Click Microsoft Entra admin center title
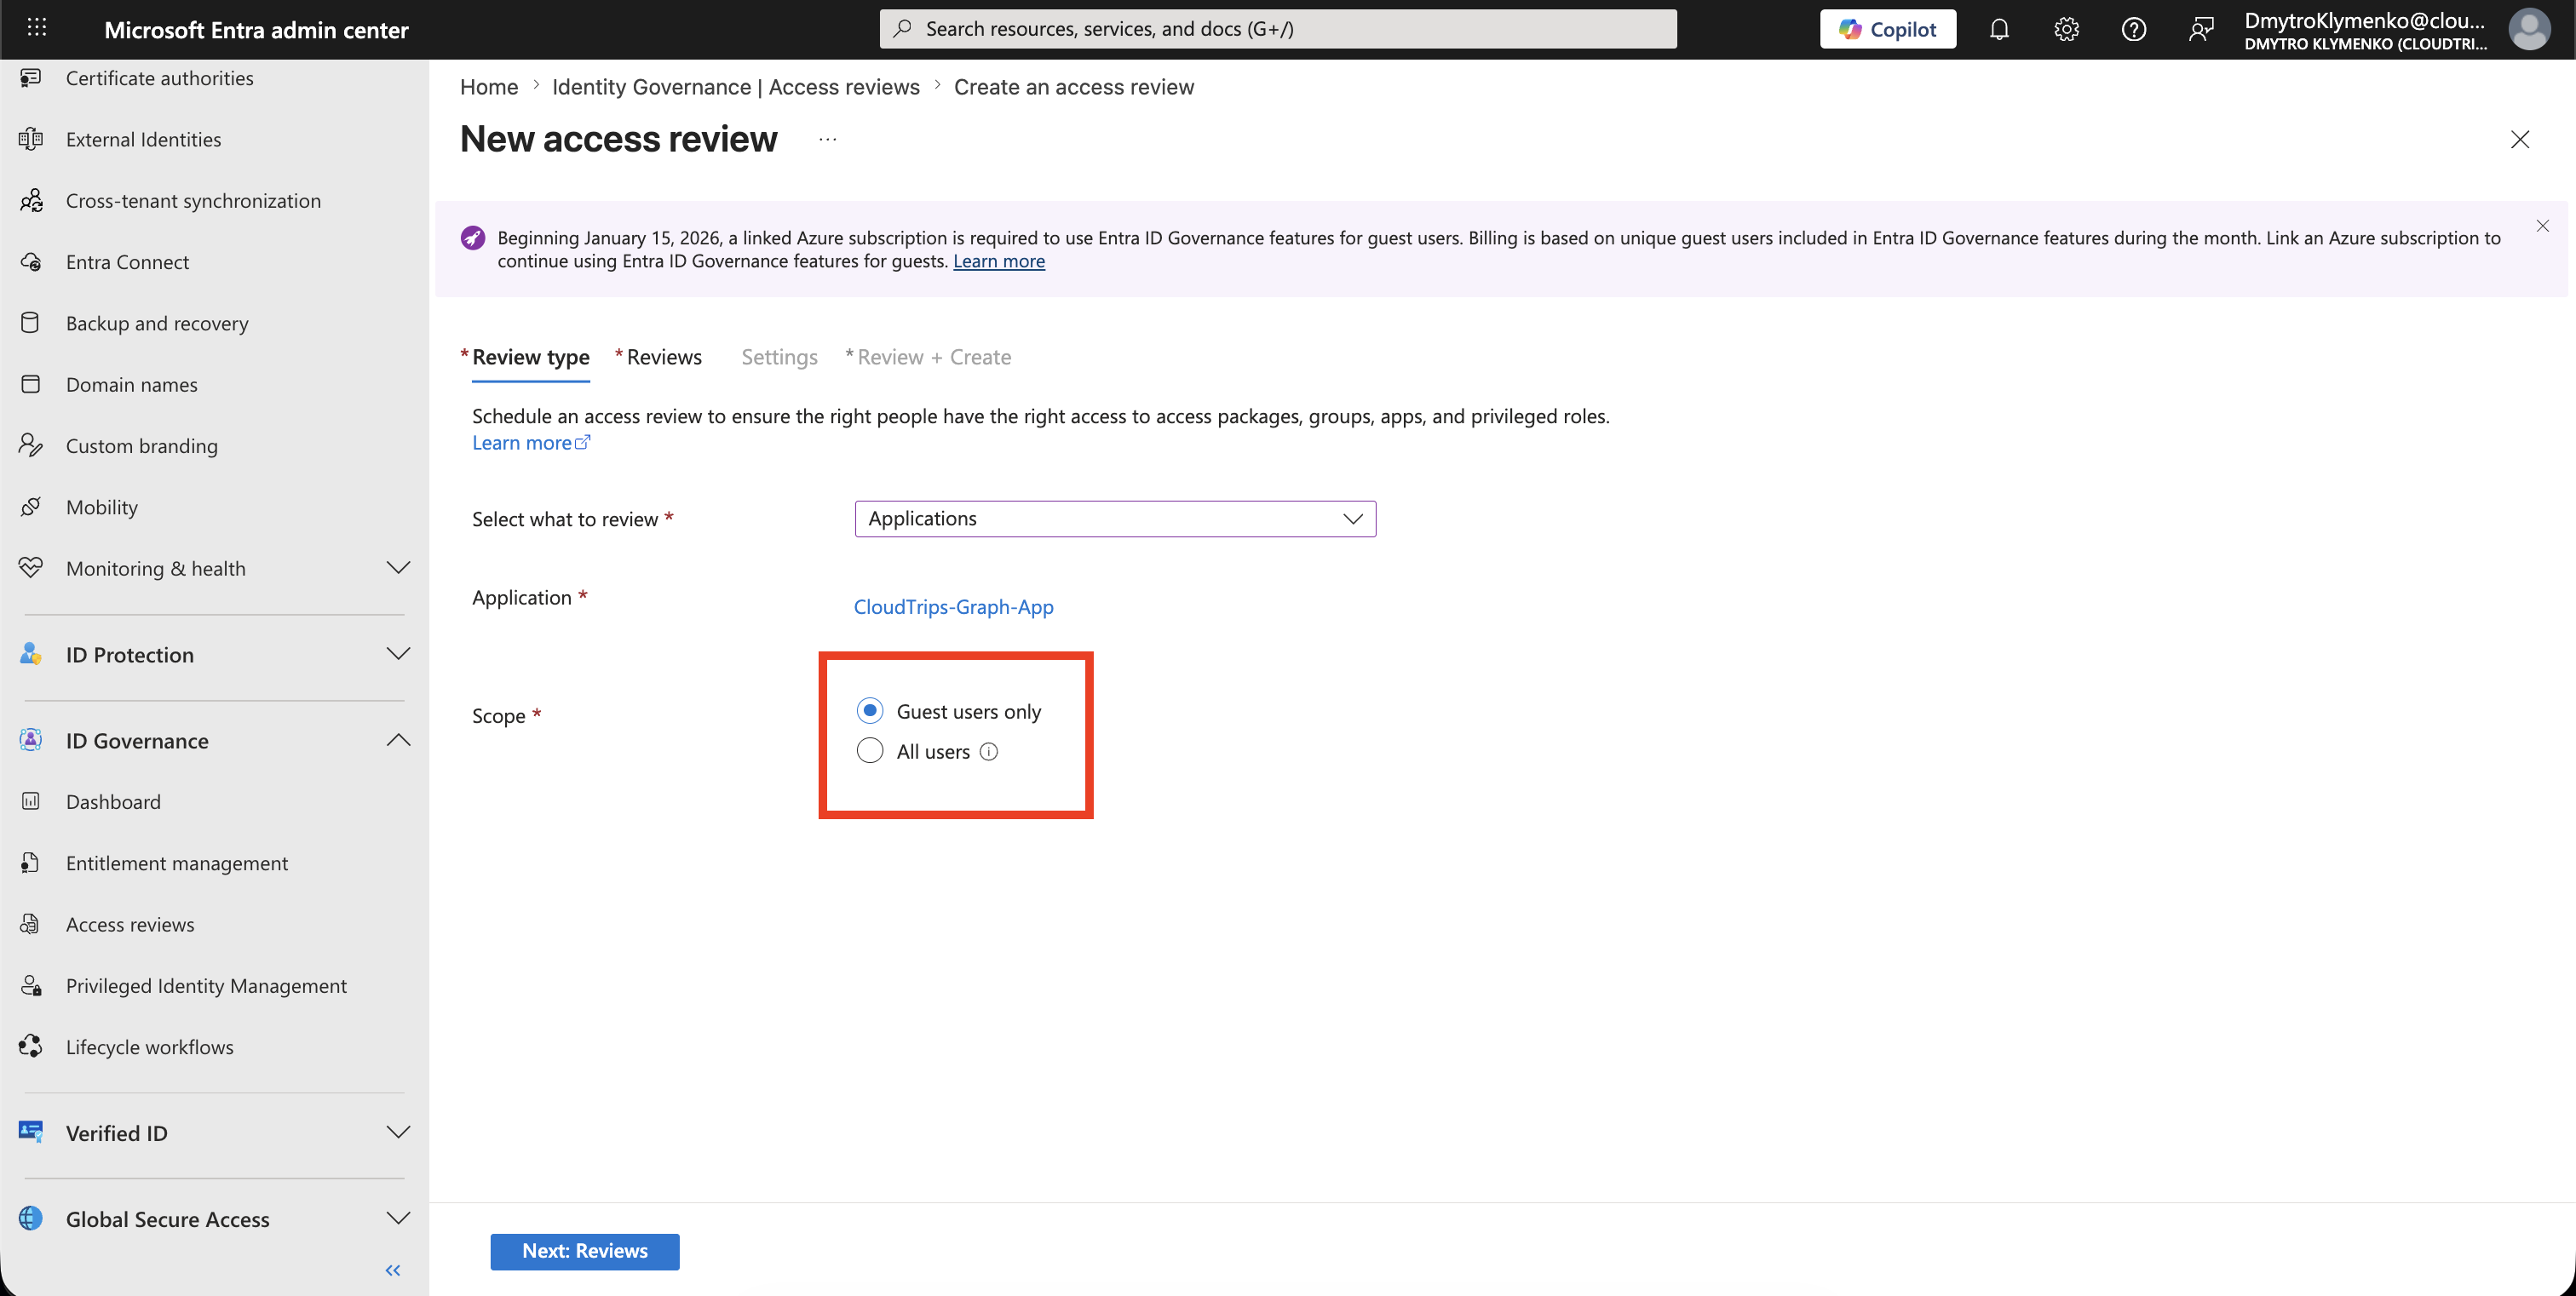 256,30
